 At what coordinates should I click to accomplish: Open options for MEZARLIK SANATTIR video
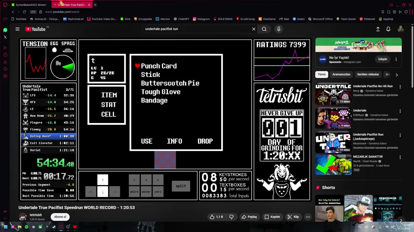point(400,157)
